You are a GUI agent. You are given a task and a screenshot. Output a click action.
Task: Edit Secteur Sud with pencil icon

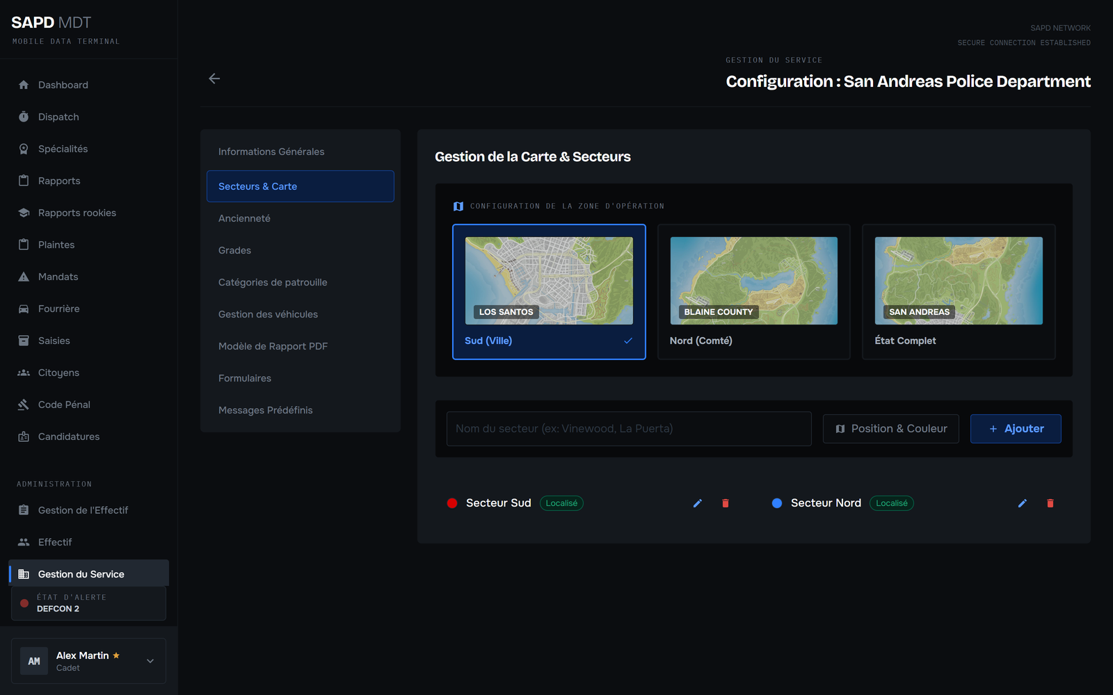coord(698,503)
